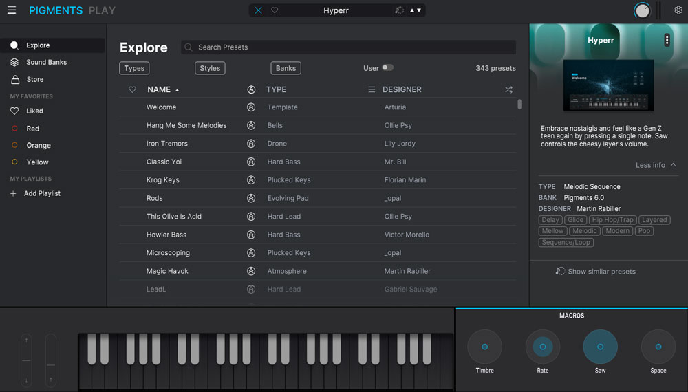Shuffle the preset list
Viewport: 688px width, 392px height.
(508, 89)
